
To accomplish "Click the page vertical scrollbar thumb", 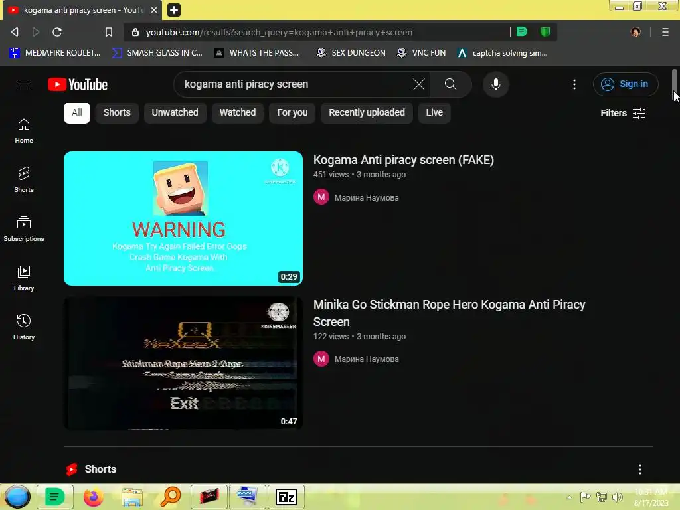I will 675,84.
